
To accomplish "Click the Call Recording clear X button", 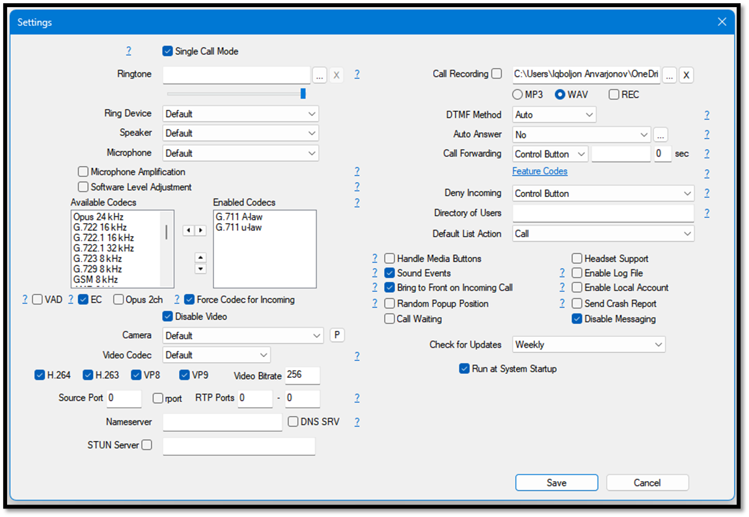I will (x=686, y=75).
